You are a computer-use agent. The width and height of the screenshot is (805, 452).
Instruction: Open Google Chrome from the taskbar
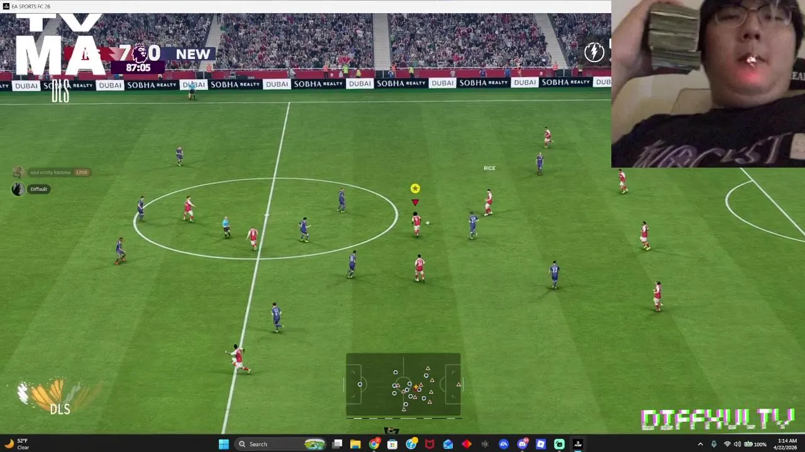point(374,444)
